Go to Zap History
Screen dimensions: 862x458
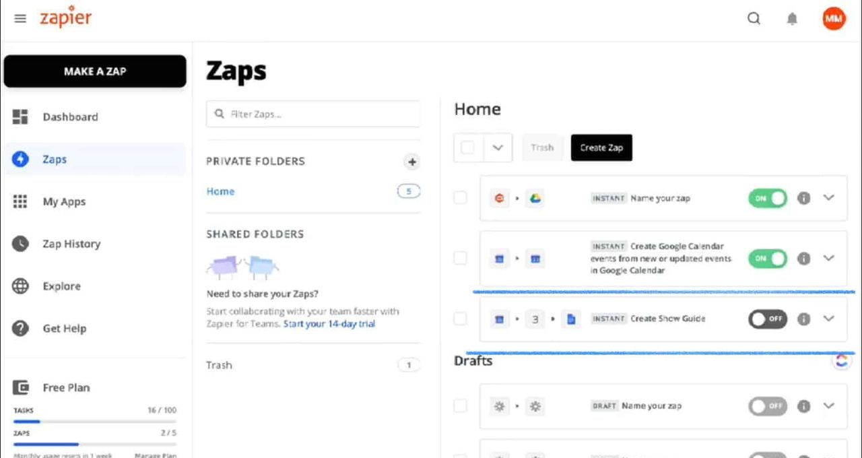coord(71,244)
